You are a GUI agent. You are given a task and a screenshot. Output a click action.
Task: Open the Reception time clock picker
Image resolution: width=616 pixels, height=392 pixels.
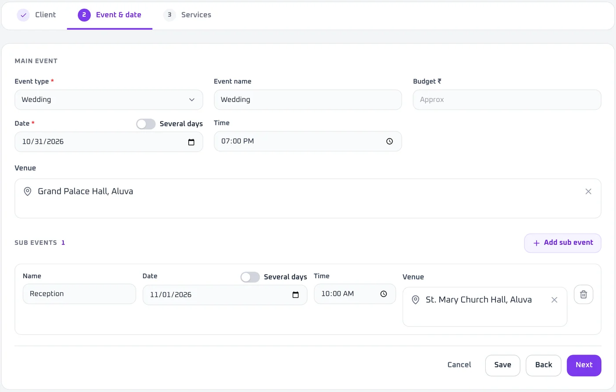coord(384,294)
